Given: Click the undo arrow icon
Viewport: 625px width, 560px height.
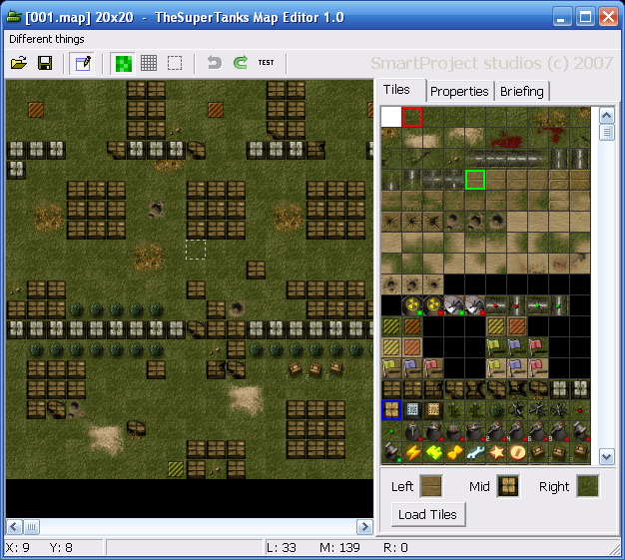Looking at the screenshot, I should (214, 63).
